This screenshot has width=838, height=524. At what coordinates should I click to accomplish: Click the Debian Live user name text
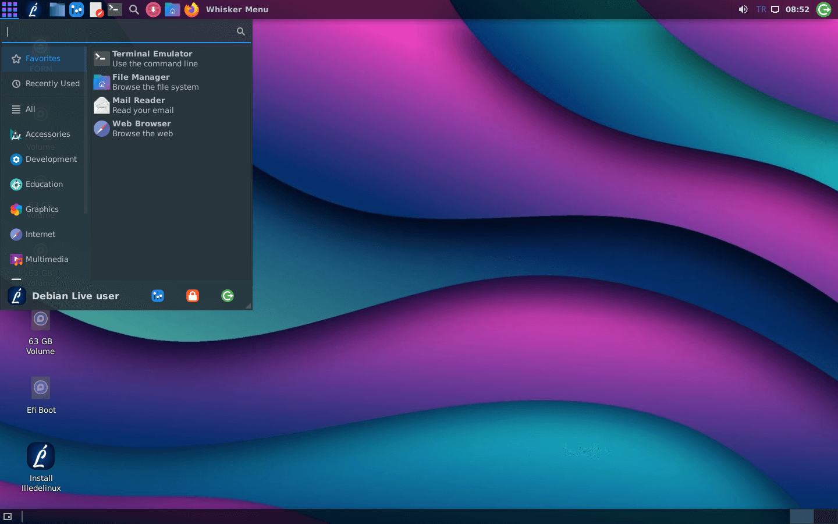pos(76,296)
